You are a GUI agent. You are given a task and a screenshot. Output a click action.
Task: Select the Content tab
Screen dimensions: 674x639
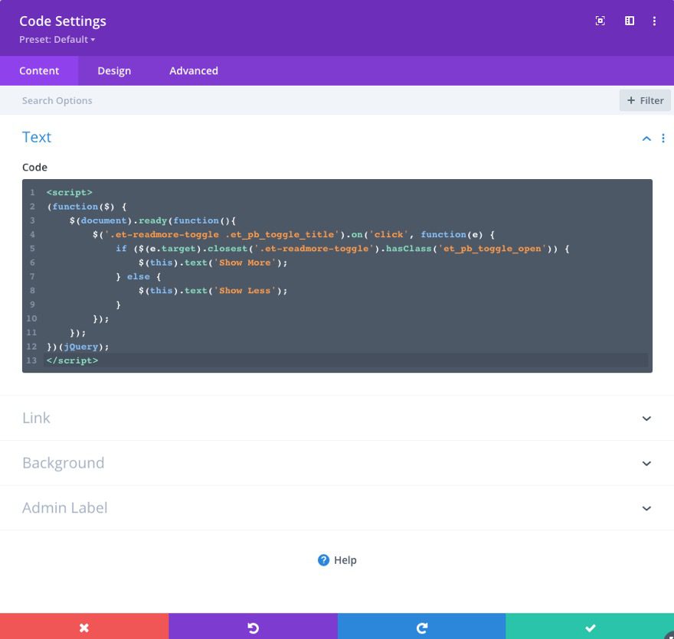tap(39, 70)
